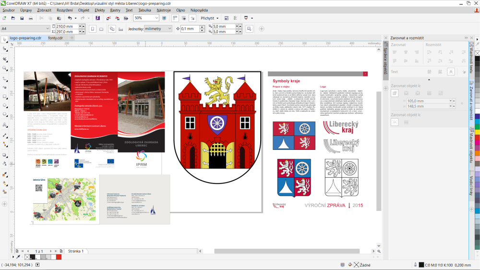Open application launcher dropdown arrow
The image size is (480, 270).
click(x=252, y=18)
